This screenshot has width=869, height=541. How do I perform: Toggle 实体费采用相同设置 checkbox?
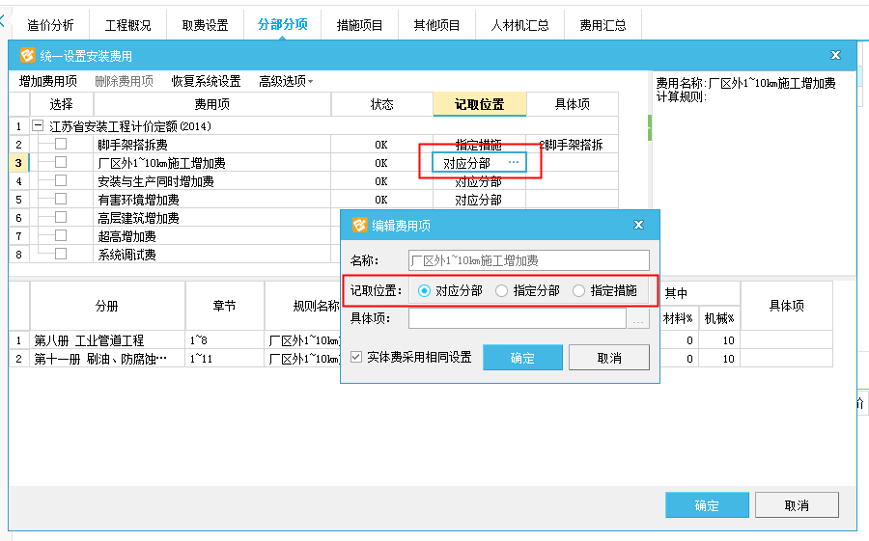[x=357, y=357]
